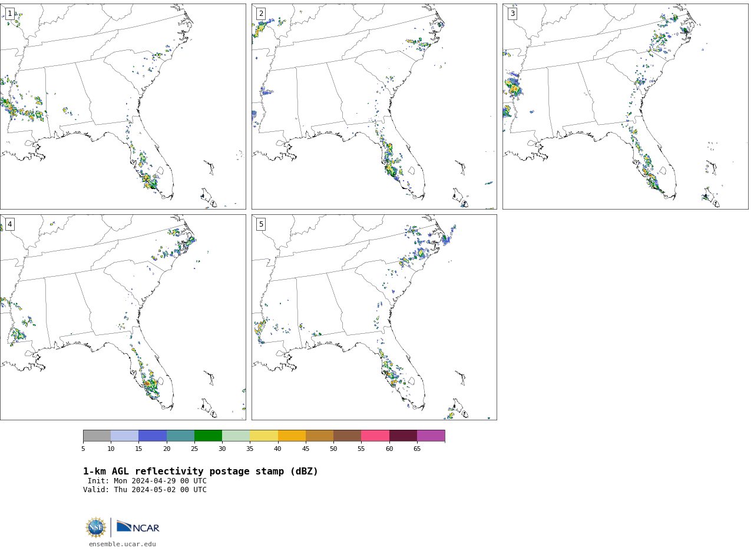Click the colorbar tick label 5
Viewport: 754px width, 551px height.
click(83, 449)
